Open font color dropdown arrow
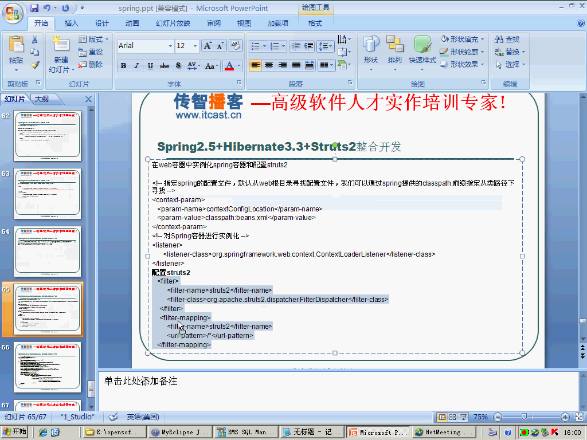 coord(238,66)
